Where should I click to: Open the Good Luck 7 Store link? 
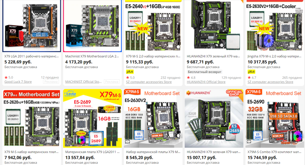(18, 82)
